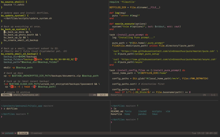The height and width of the screenshot is (137, 220).
Task: Focus the empty prompt below 'z dotfiles'
Action: tap(2, 117)
